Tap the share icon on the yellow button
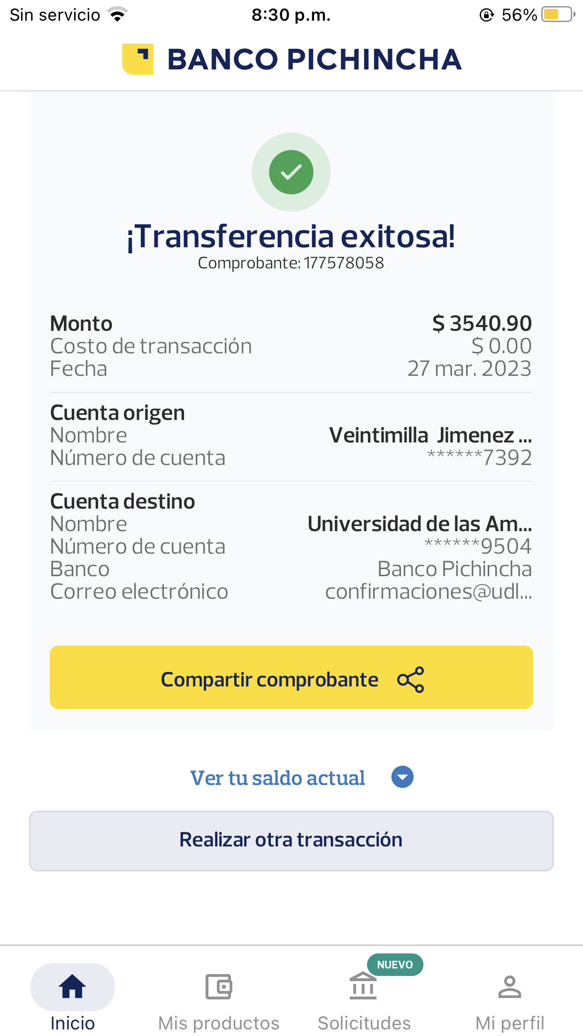Viewport: 583px width, 1036px height. coord(410,679)
